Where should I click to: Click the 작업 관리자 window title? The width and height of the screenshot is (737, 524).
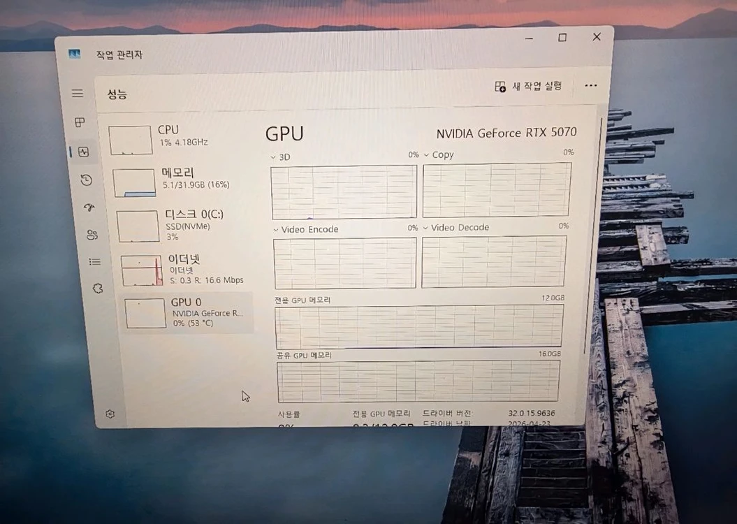point(119,54)
